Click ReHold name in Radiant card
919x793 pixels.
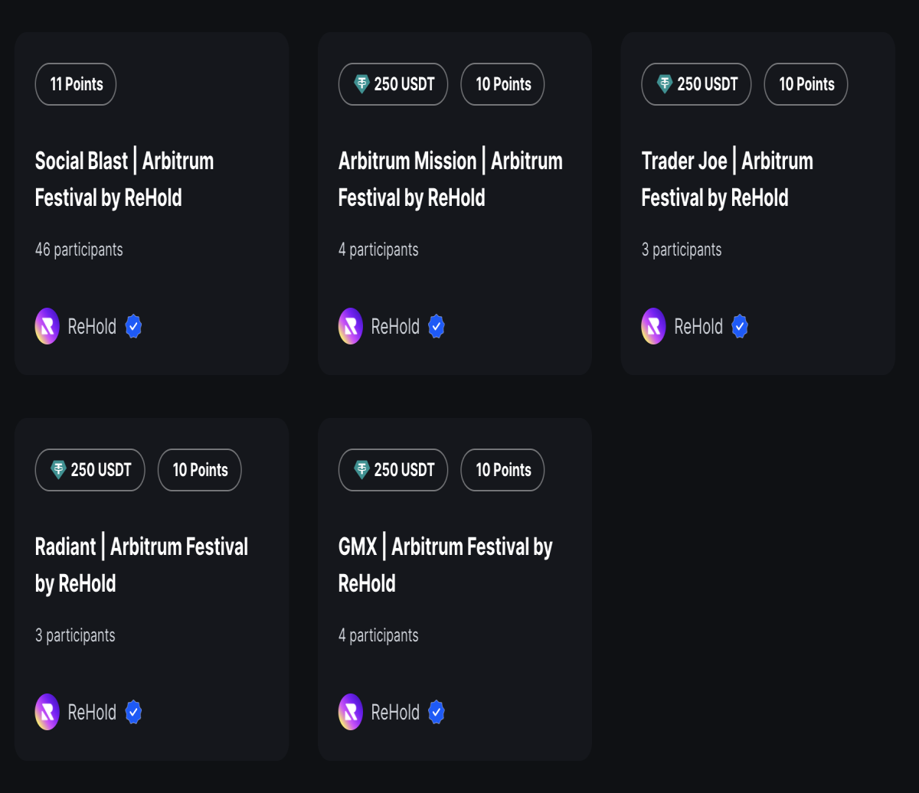92,712
